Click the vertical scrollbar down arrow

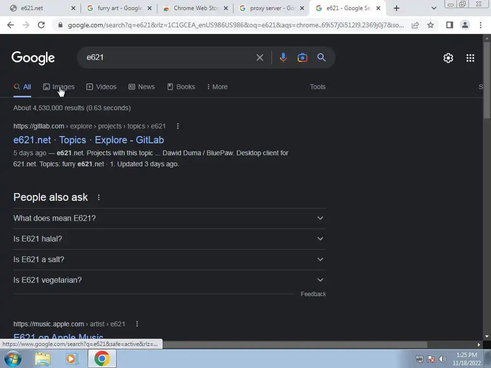(x=487, y=337)
